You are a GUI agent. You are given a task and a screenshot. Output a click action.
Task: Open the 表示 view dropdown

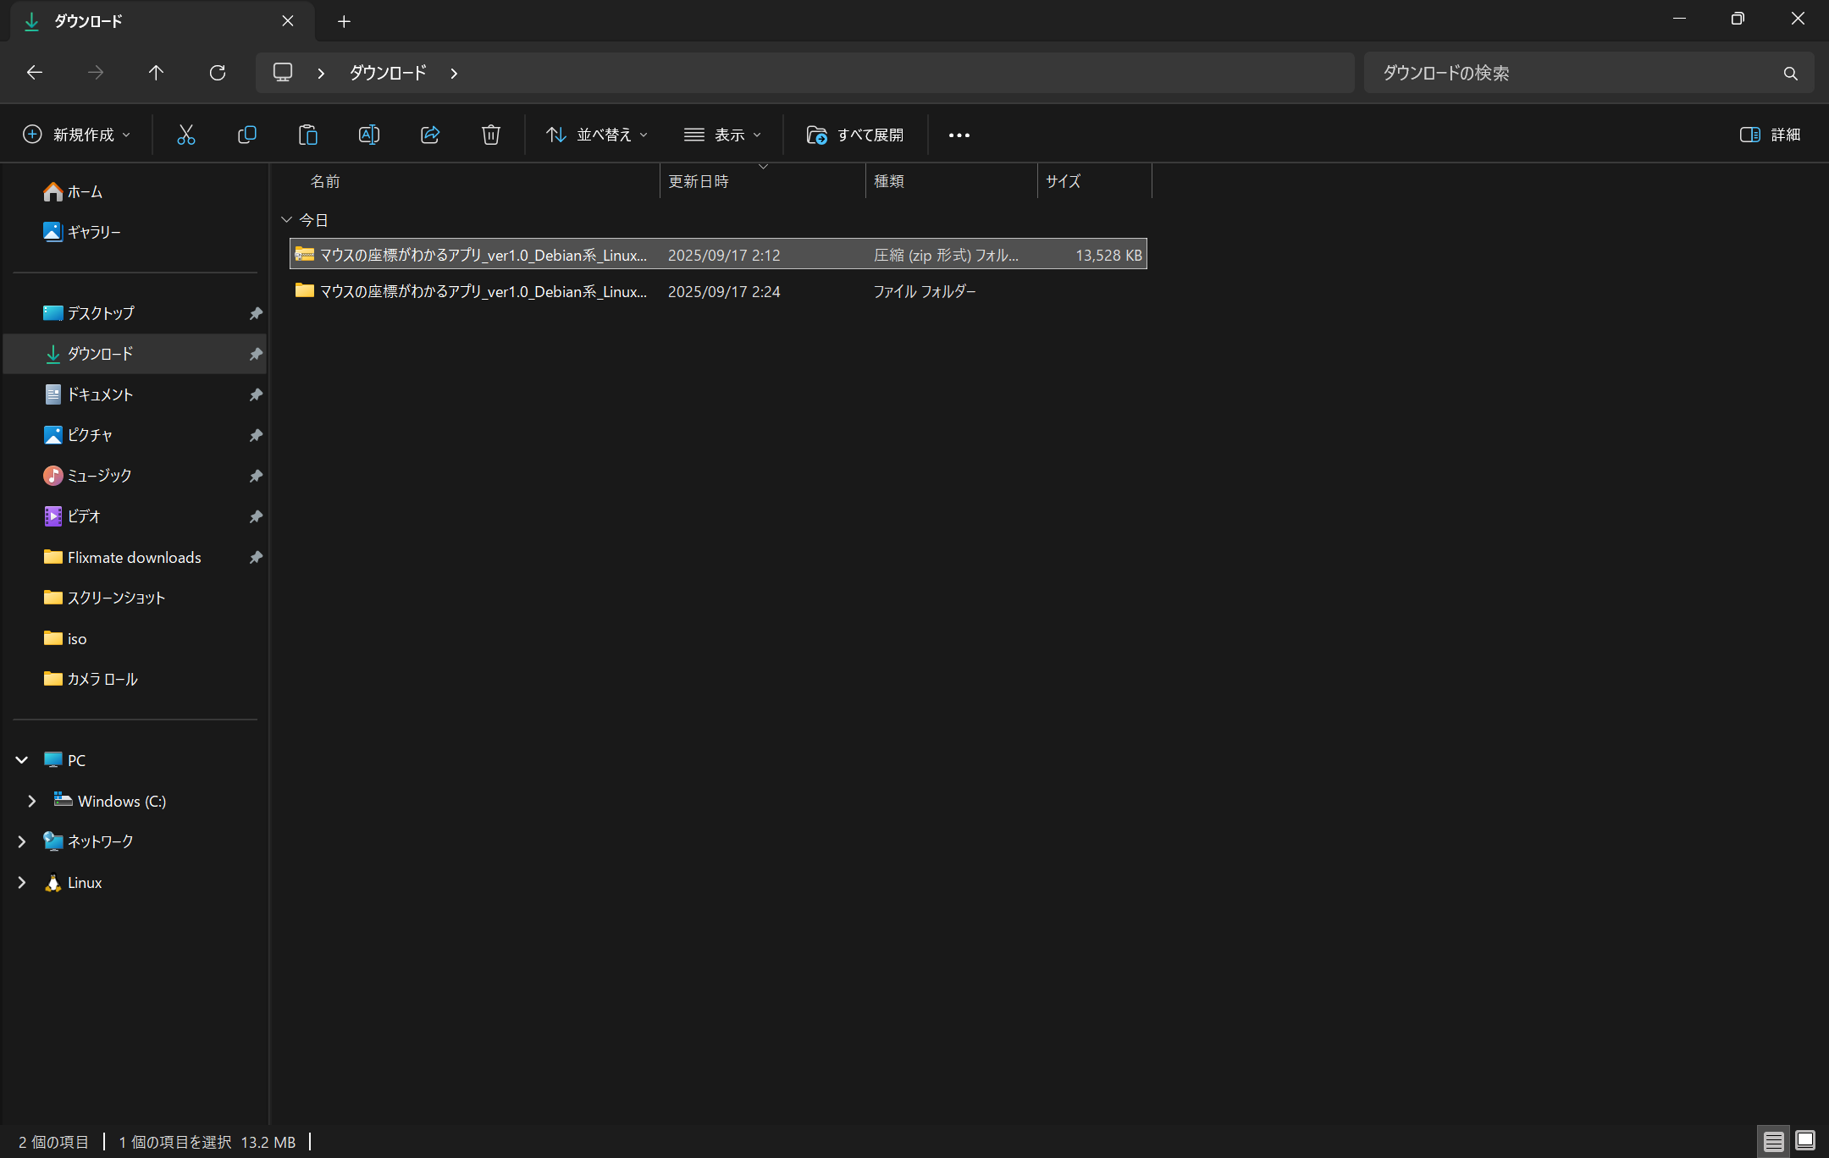(722, 135)
